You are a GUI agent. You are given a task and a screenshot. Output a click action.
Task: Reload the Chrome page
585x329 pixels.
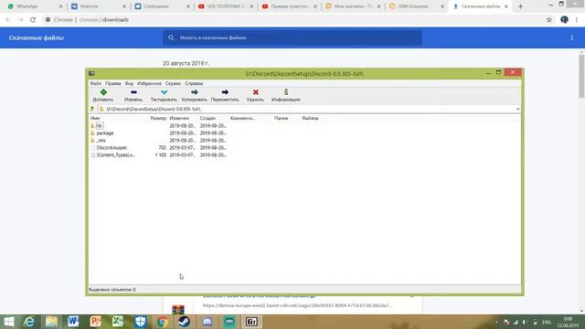33,20
